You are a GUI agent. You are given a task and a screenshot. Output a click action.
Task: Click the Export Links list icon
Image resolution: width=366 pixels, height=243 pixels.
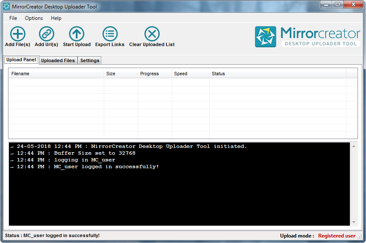(110, 34)
